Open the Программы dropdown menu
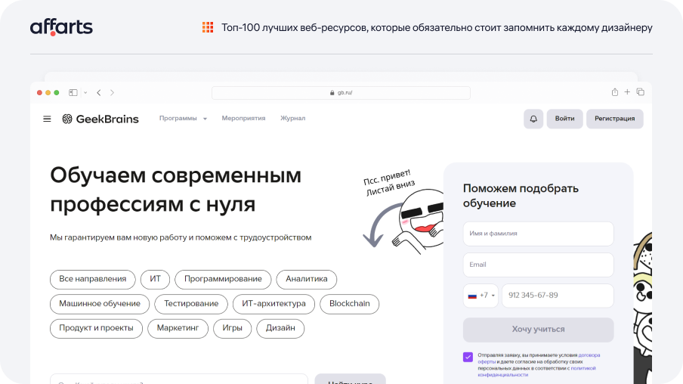The width and height of the screenshot is (683, 384). click(183, 118)
